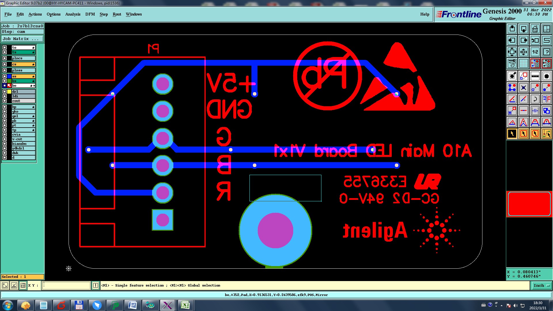Open the grid display icon
This screenshot has width=553, height=311.
pyautogui.click(x=524, y=63)
